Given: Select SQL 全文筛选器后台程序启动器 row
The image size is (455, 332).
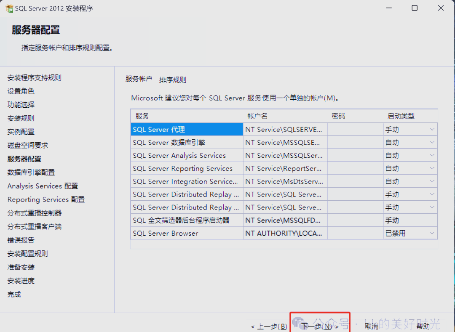Looking at the screenshot, I should (187, 220).
